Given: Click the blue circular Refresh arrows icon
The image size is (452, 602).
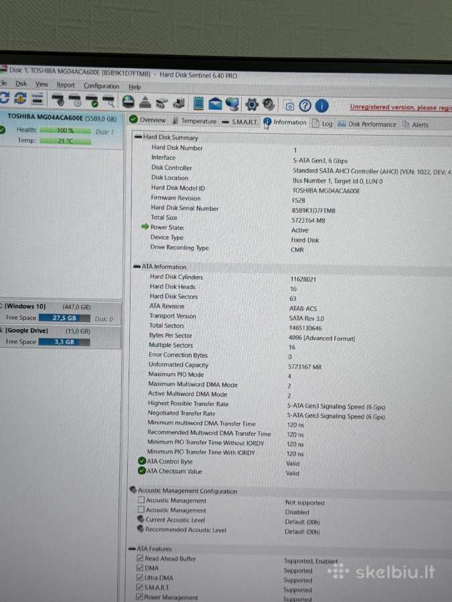Looking at the screenshot, I should [4, 97].
